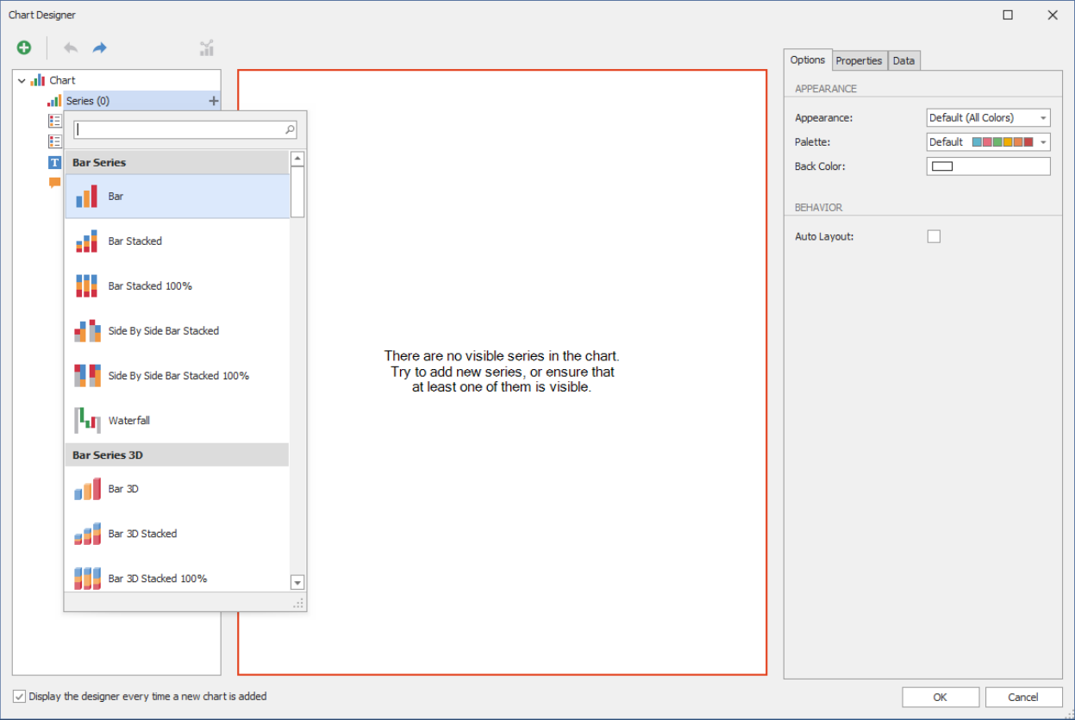This screenshot has height=720, width=1075.
Task: Switch to the Data tab
Action: (x=903, y=60)
